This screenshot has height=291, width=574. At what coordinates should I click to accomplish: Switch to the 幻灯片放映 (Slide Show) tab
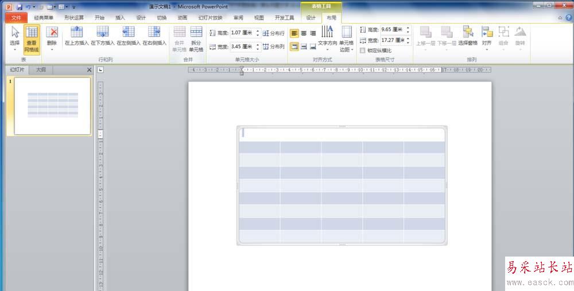point(211,18)
